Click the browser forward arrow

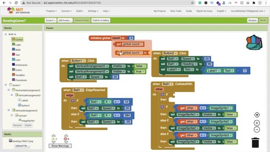(10, 3)
